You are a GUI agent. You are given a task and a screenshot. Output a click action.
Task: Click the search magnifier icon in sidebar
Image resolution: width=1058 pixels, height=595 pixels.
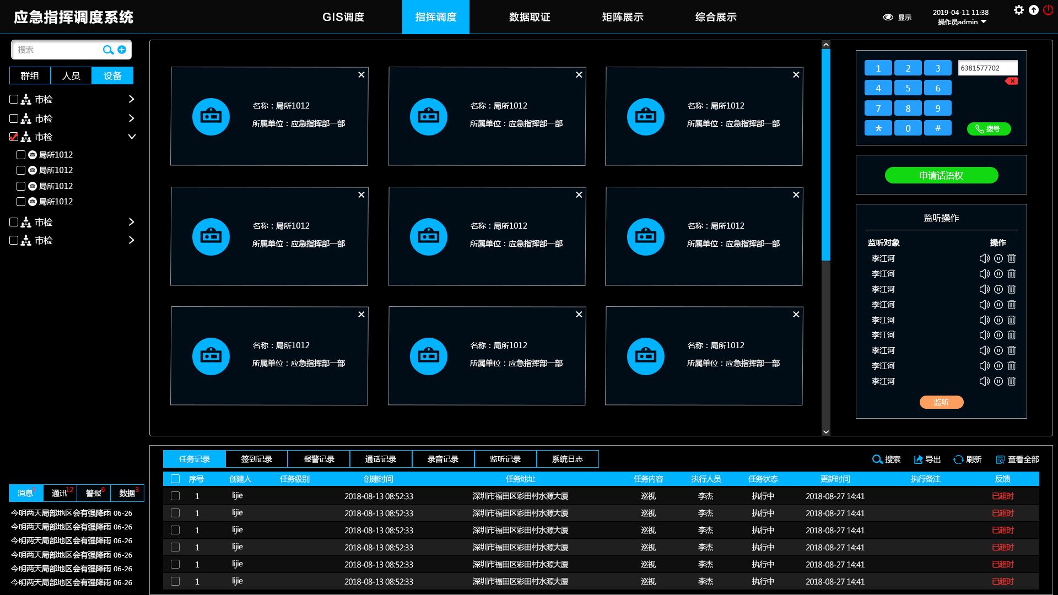coord(107,50)
